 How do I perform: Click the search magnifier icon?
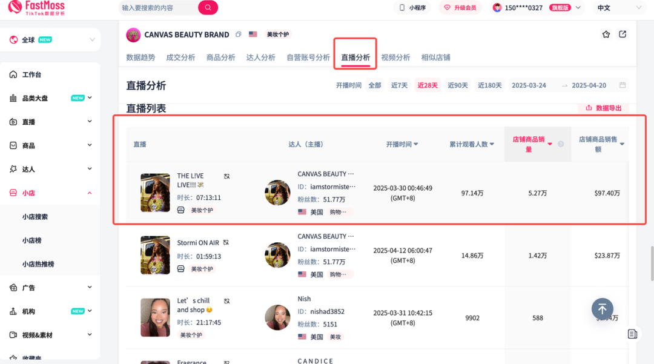click(x=208, y=7)
